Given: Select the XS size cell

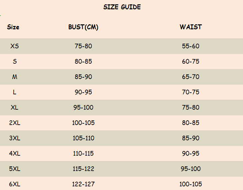Looking at the screenshot, I should (x=15, y=46).
